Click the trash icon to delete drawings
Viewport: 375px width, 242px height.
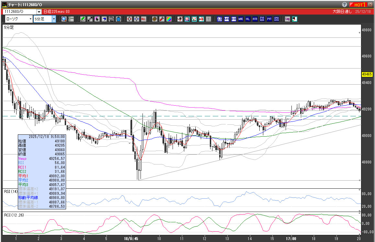119,19
